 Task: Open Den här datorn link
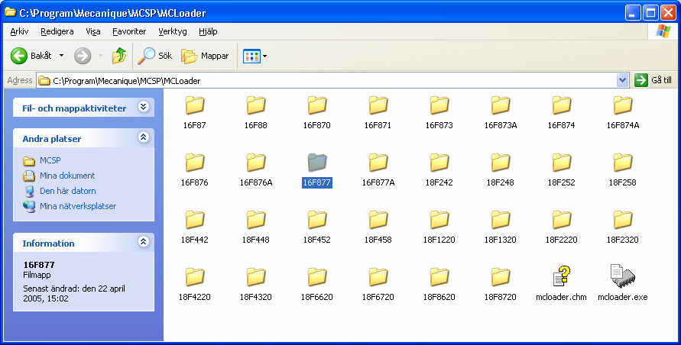tap(68, 191)
